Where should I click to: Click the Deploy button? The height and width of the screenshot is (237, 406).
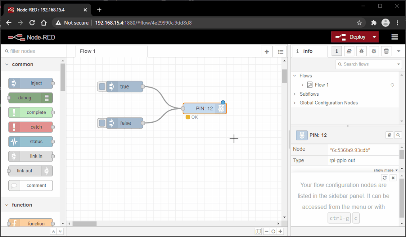[350, 37]
